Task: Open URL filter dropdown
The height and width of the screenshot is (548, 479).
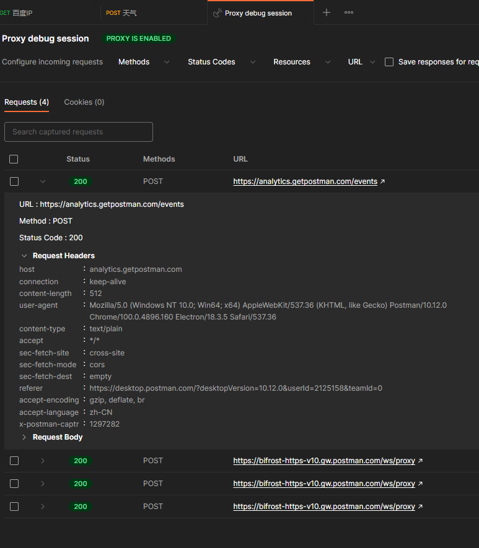Action: pos(361,62)
